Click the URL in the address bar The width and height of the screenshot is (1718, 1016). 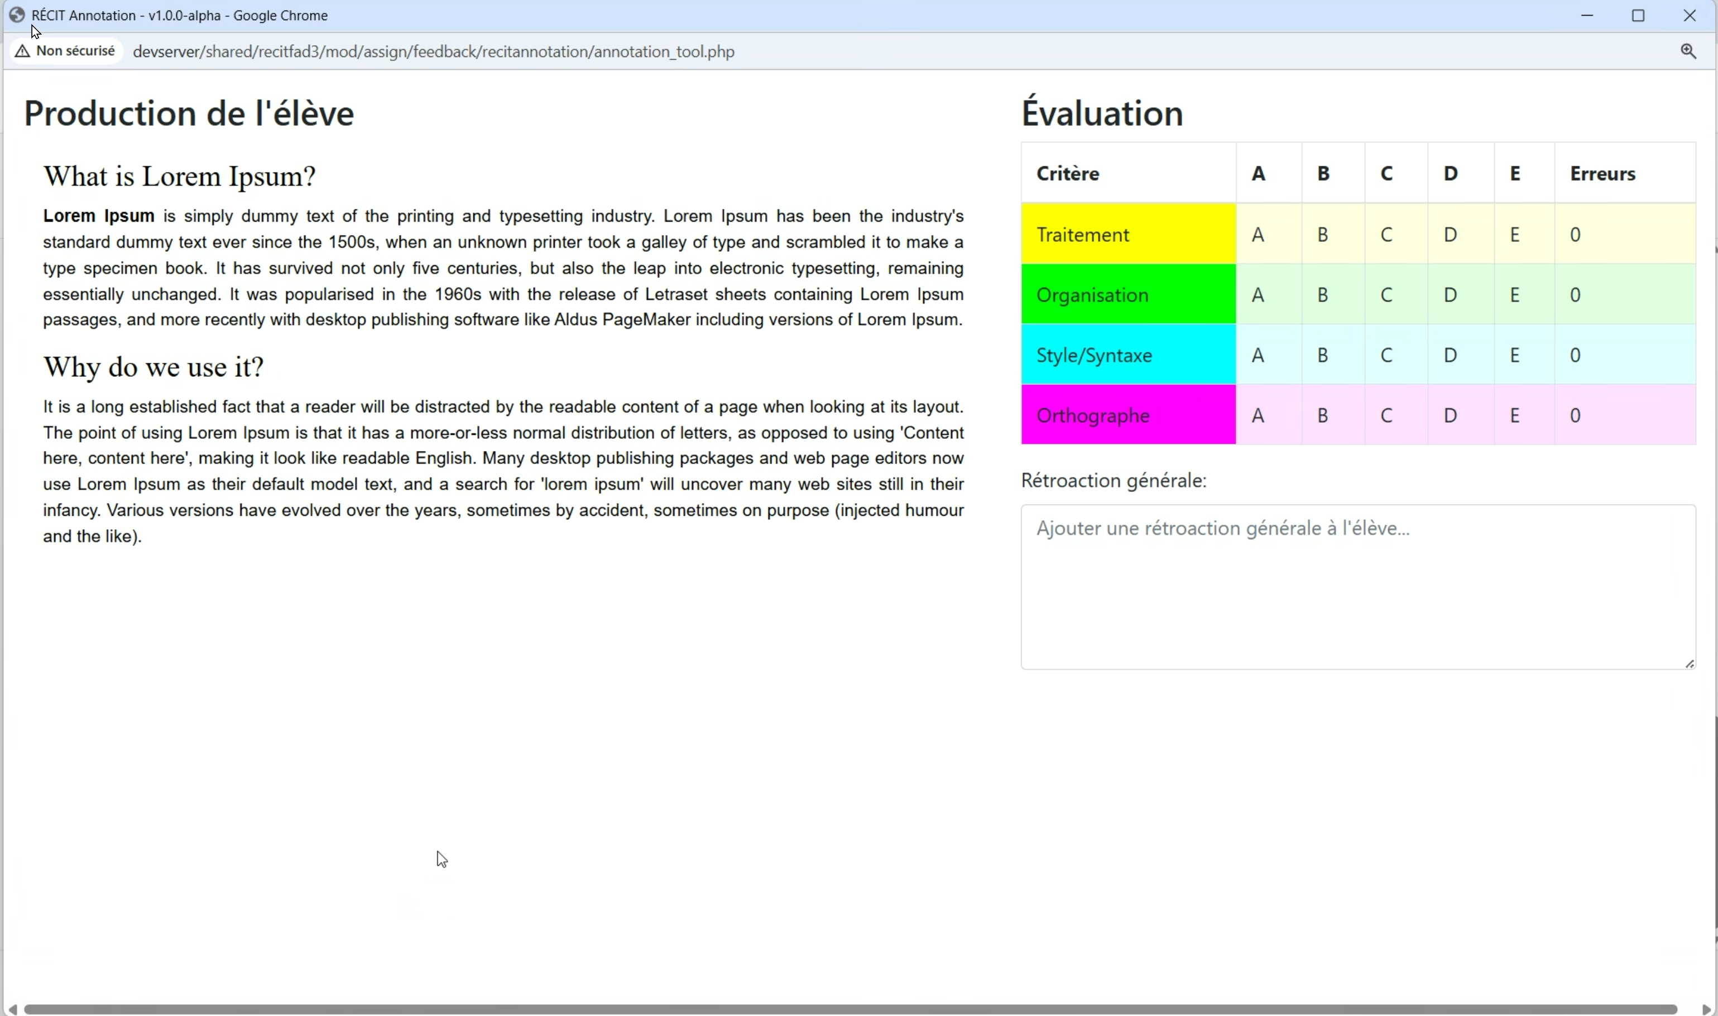click(433, 52)
